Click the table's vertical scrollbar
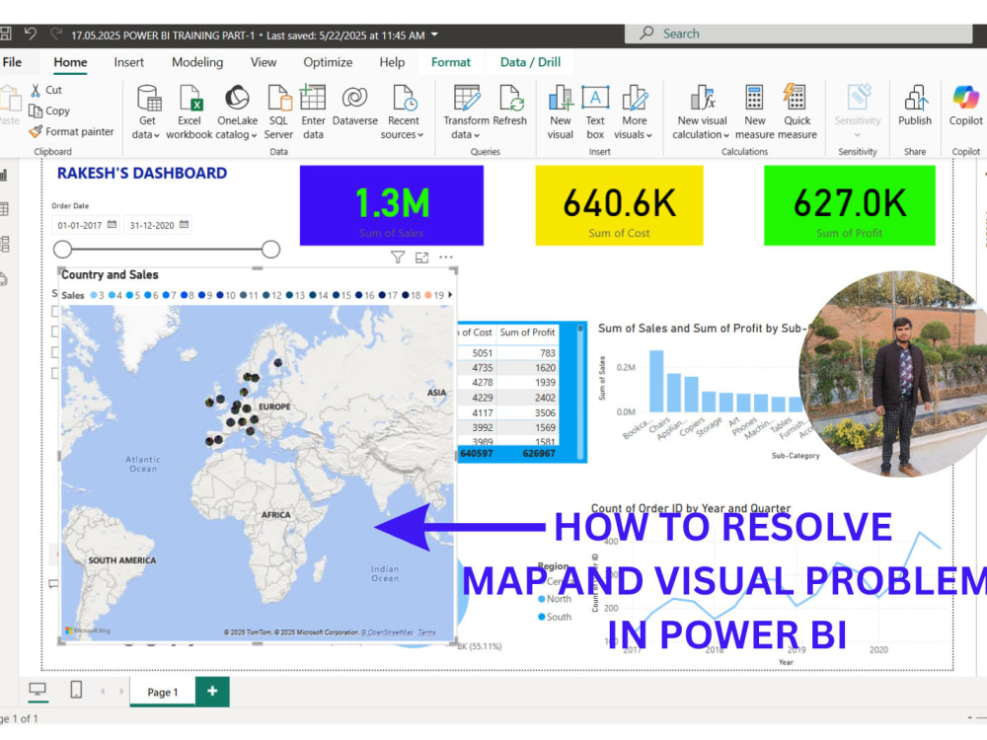The image size is (987, 740). point(580,391)
